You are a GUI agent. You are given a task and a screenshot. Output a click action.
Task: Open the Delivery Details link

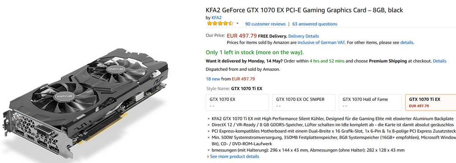pos(304,36)
